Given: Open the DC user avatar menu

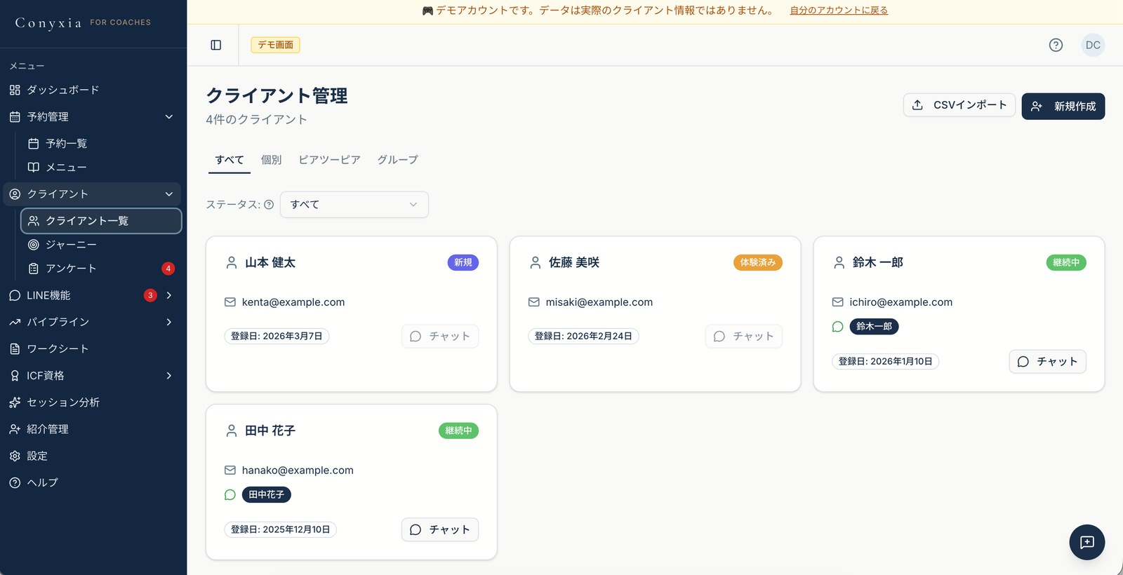Looking at the screenshot, I should pyautogui.click(x=1093, y=45).
